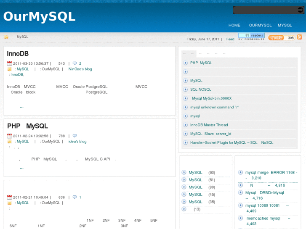306x229 pixels.
Task: Open the MYSQL menu item
Action: coord(285,25)
